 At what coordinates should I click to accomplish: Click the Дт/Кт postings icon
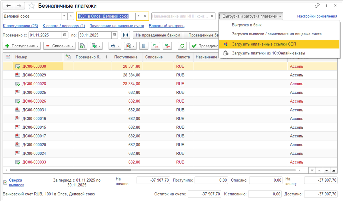click(167, 46)
